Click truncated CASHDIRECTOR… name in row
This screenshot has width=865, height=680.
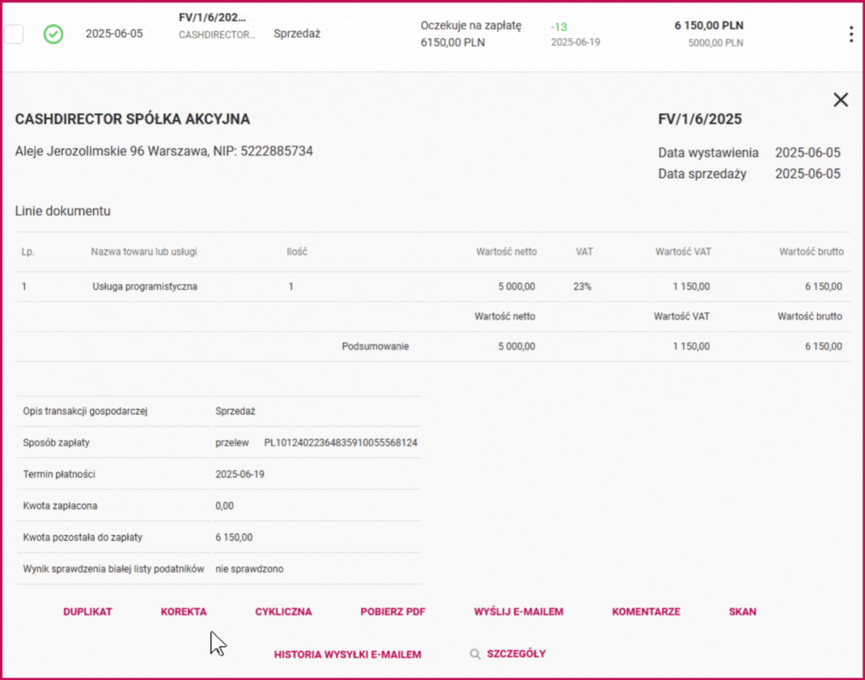tap(217, 35)
